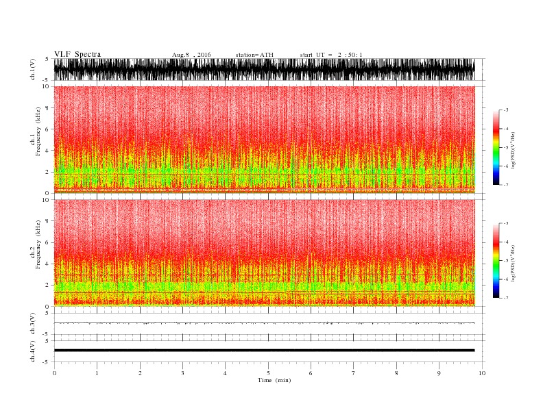The width and height of the screenshot is (543, 419).
Task: Click the ch.2 frequency spectrogram
Action: [264, 253]
